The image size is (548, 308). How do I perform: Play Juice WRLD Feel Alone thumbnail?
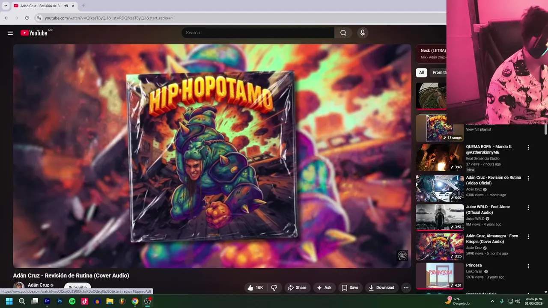pyautogui.click(x=440, y=217)
